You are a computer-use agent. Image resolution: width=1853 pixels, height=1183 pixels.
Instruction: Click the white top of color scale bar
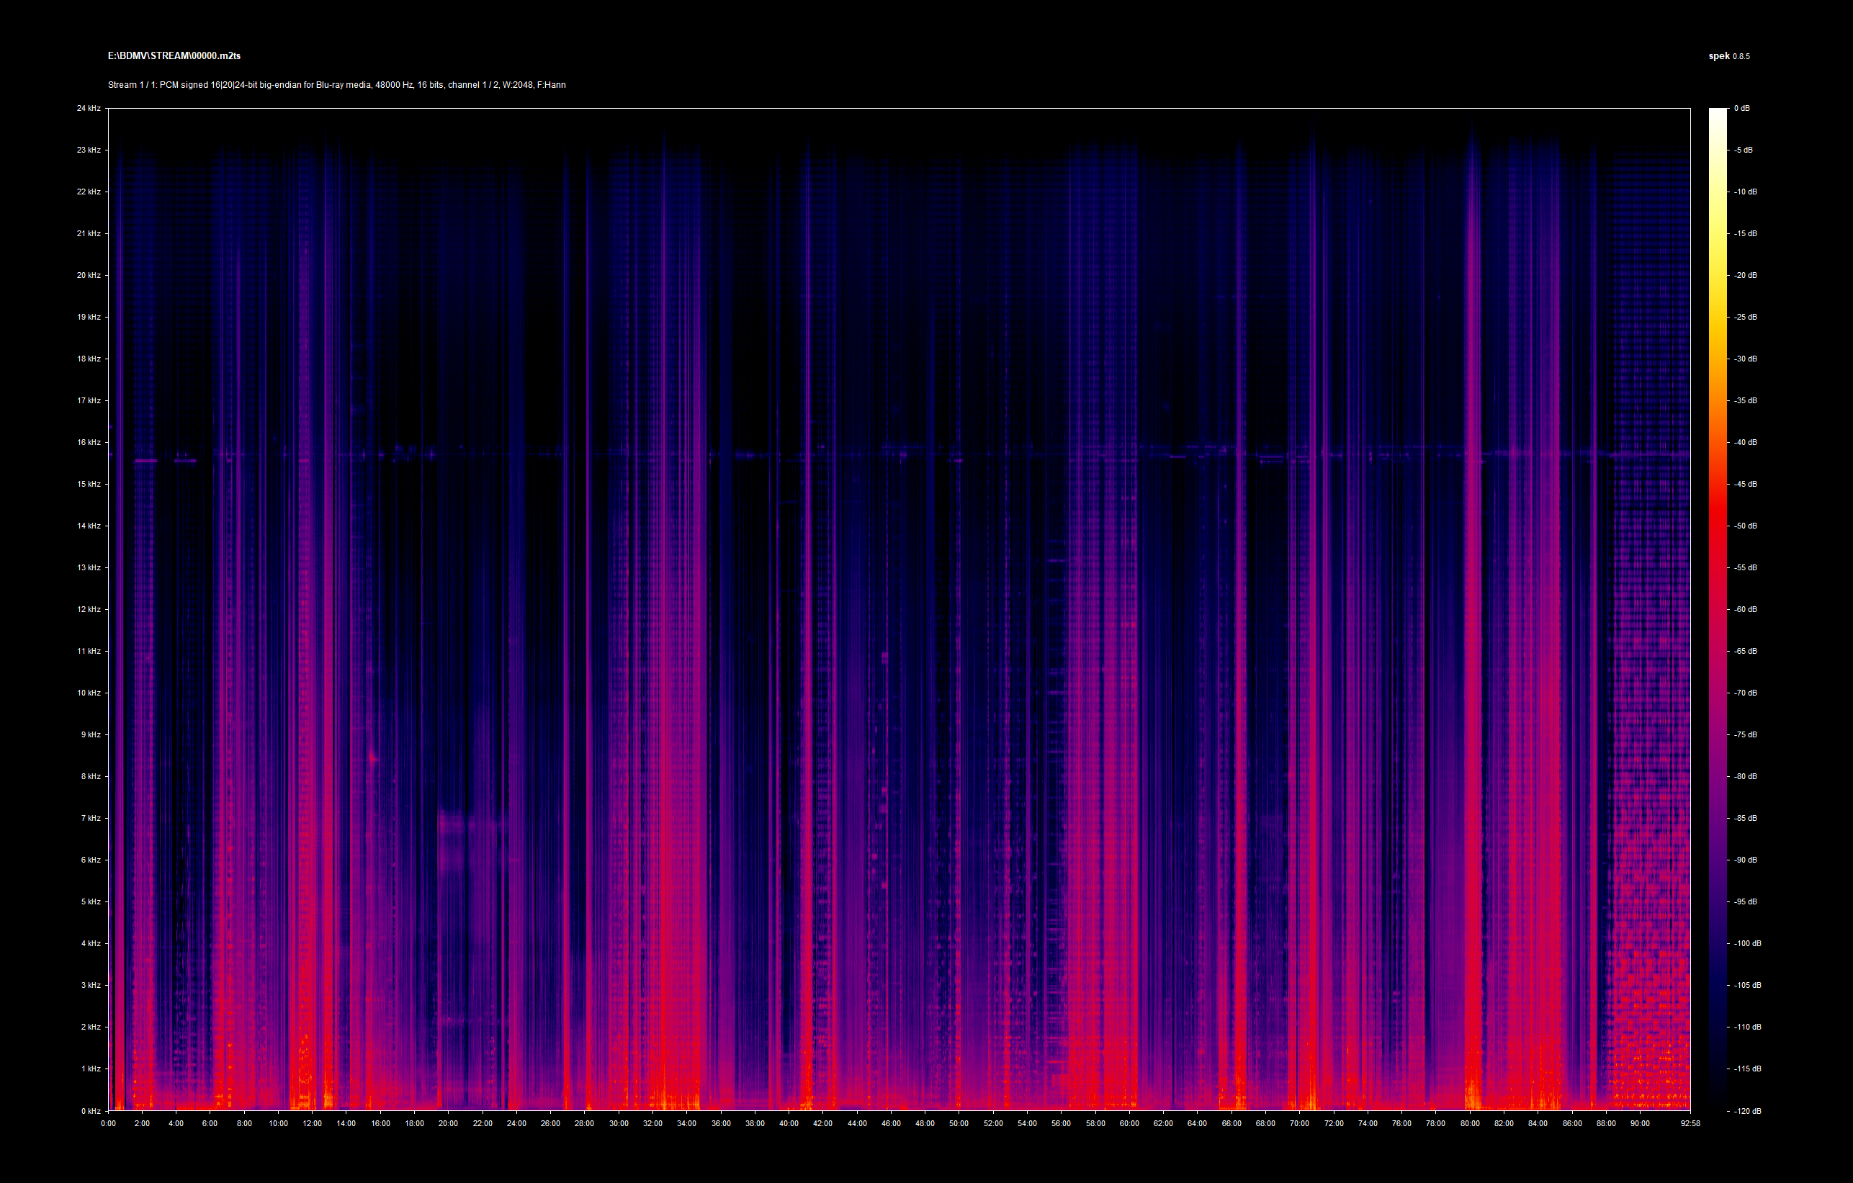click(1718, 113)
